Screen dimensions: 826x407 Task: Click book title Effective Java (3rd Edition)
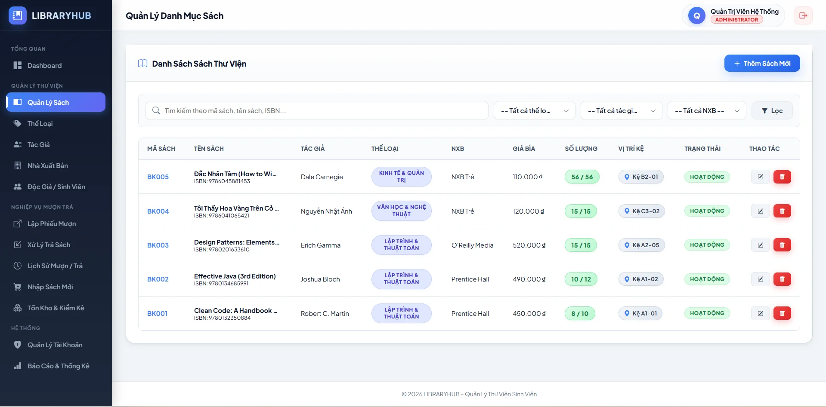pyautogui.click(x=235, y=276)
